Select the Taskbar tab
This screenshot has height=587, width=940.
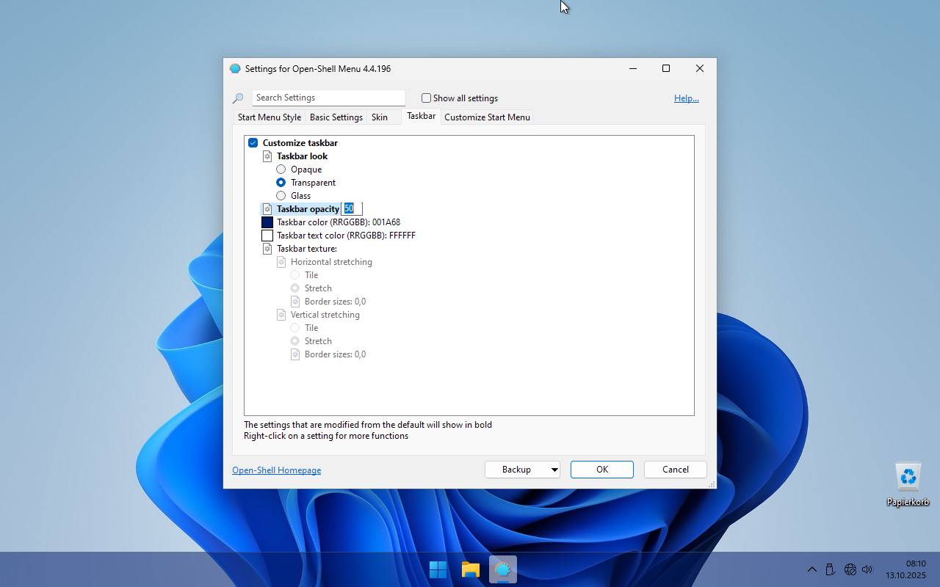(422, 116)
